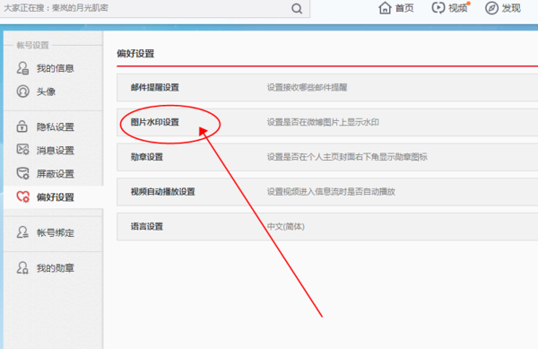The height and width of the screenshot is (349, 538).
Task: Click the 我的勋章 medal icon
Action: (x=22, y=267)
